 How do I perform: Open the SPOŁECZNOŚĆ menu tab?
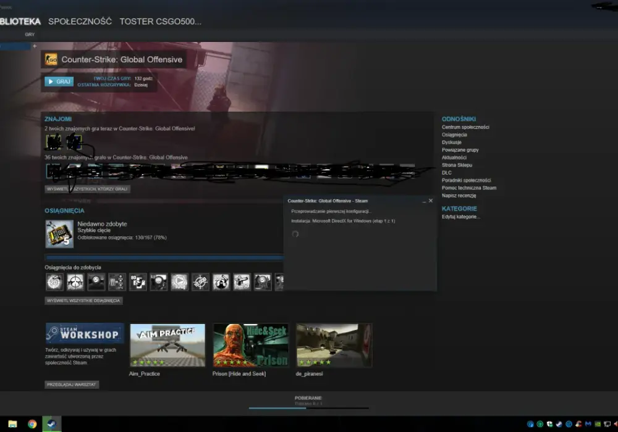[80, 22]
